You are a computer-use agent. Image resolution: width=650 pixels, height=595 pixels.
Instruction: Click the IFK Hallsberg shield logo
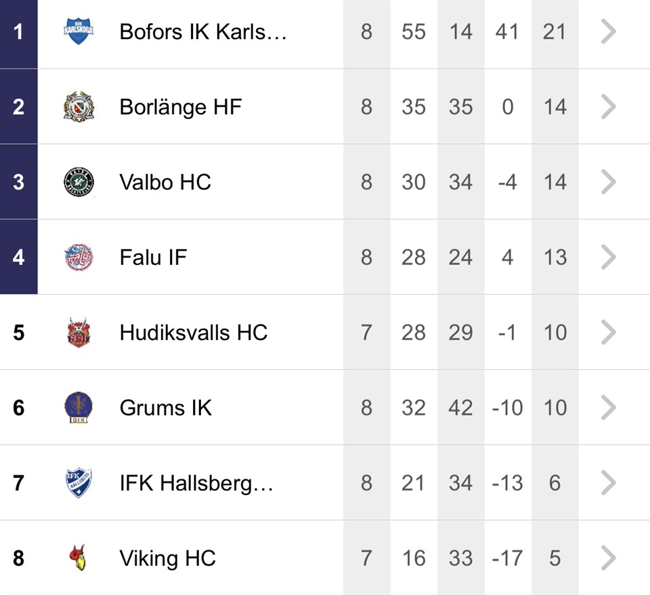pyautogui.click(x=79, y=483)
